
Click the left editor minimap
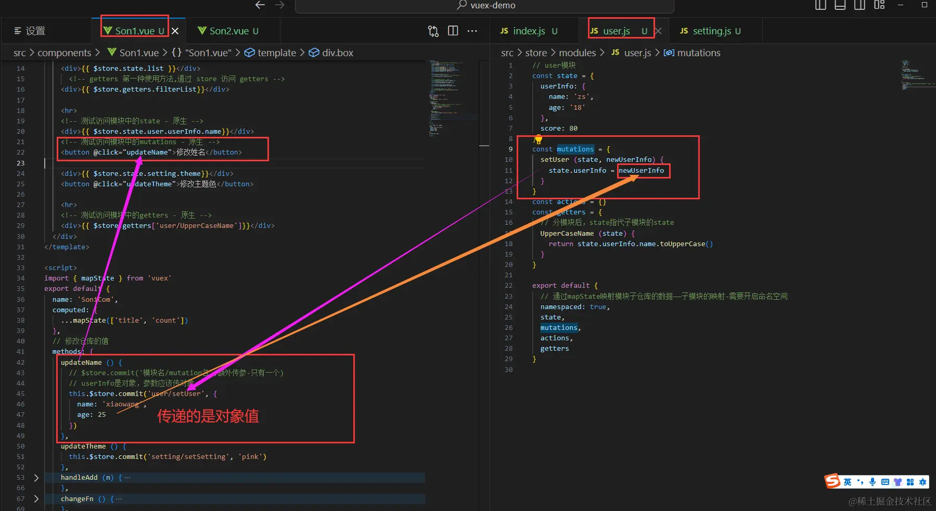coord(454,99)
